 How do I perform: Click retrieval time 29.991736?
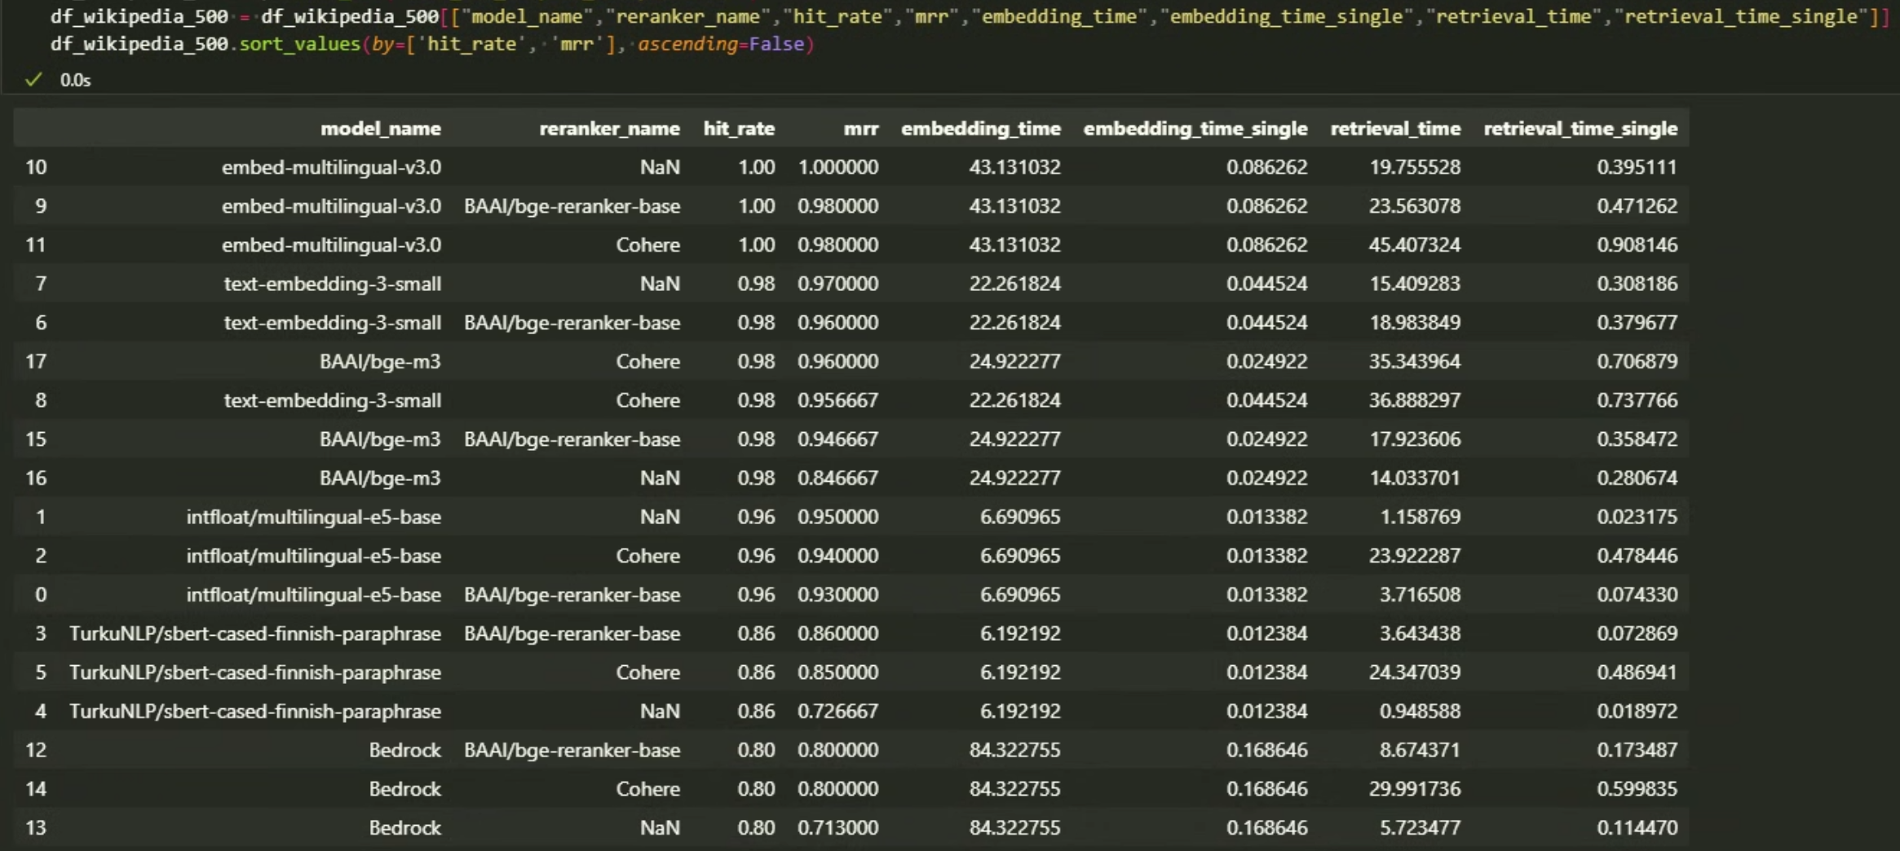(x=1415, y=789)
